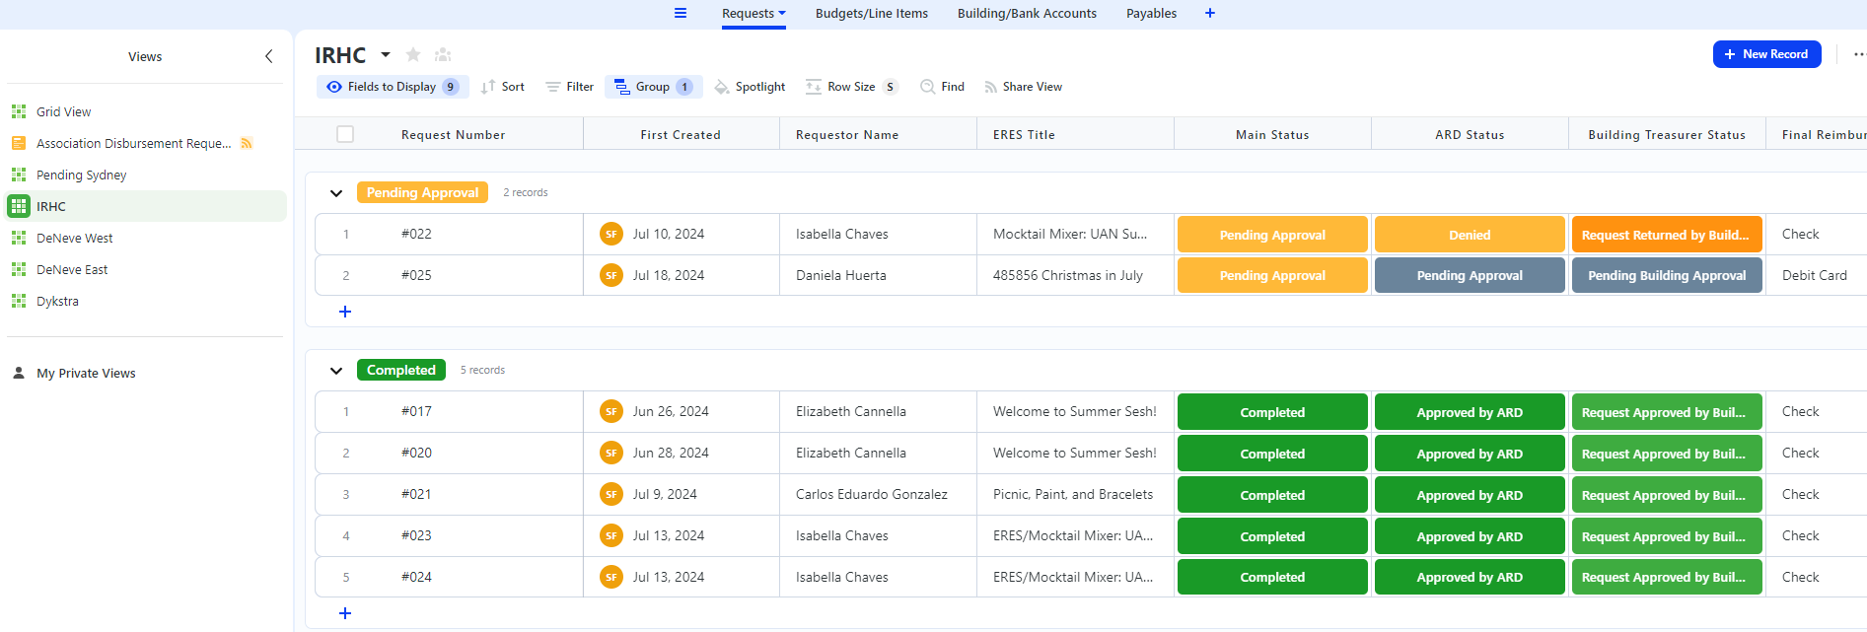This screenshot has width=1867, height=632.
Task: Select the Pending Sydney view
Action: 146,175
